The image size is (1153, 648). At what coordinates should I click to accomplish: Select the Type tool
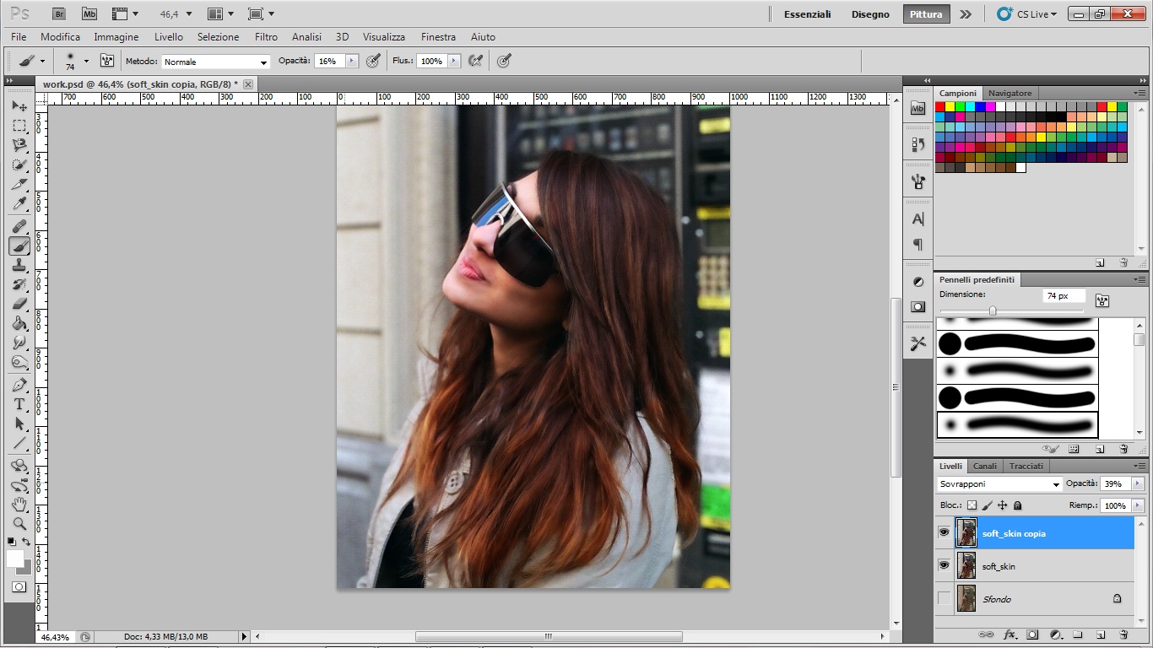[19, 404]
